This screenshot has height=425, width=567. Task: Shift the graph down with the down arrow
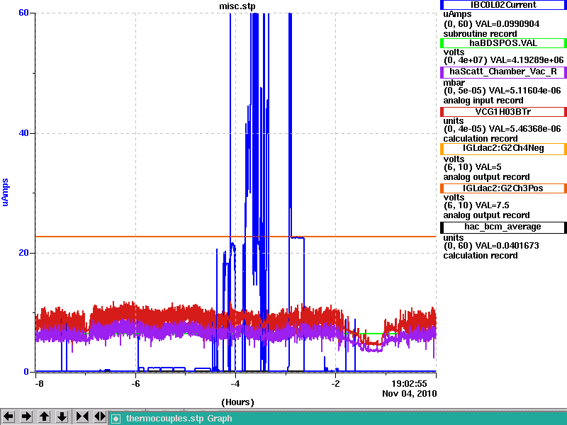pyautogui.click(x=62, y=416)
